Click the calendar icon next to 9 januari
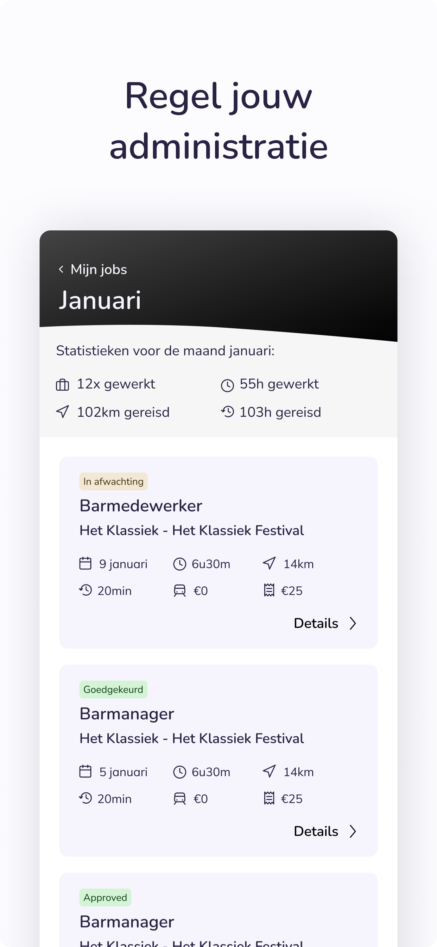 [85, 564]
